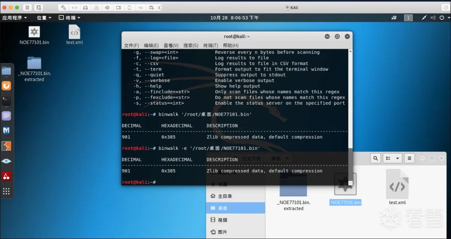Select 主目录 in file manager sidebar
The height and width of the screenshot is (239, 451).
(225, 196)
